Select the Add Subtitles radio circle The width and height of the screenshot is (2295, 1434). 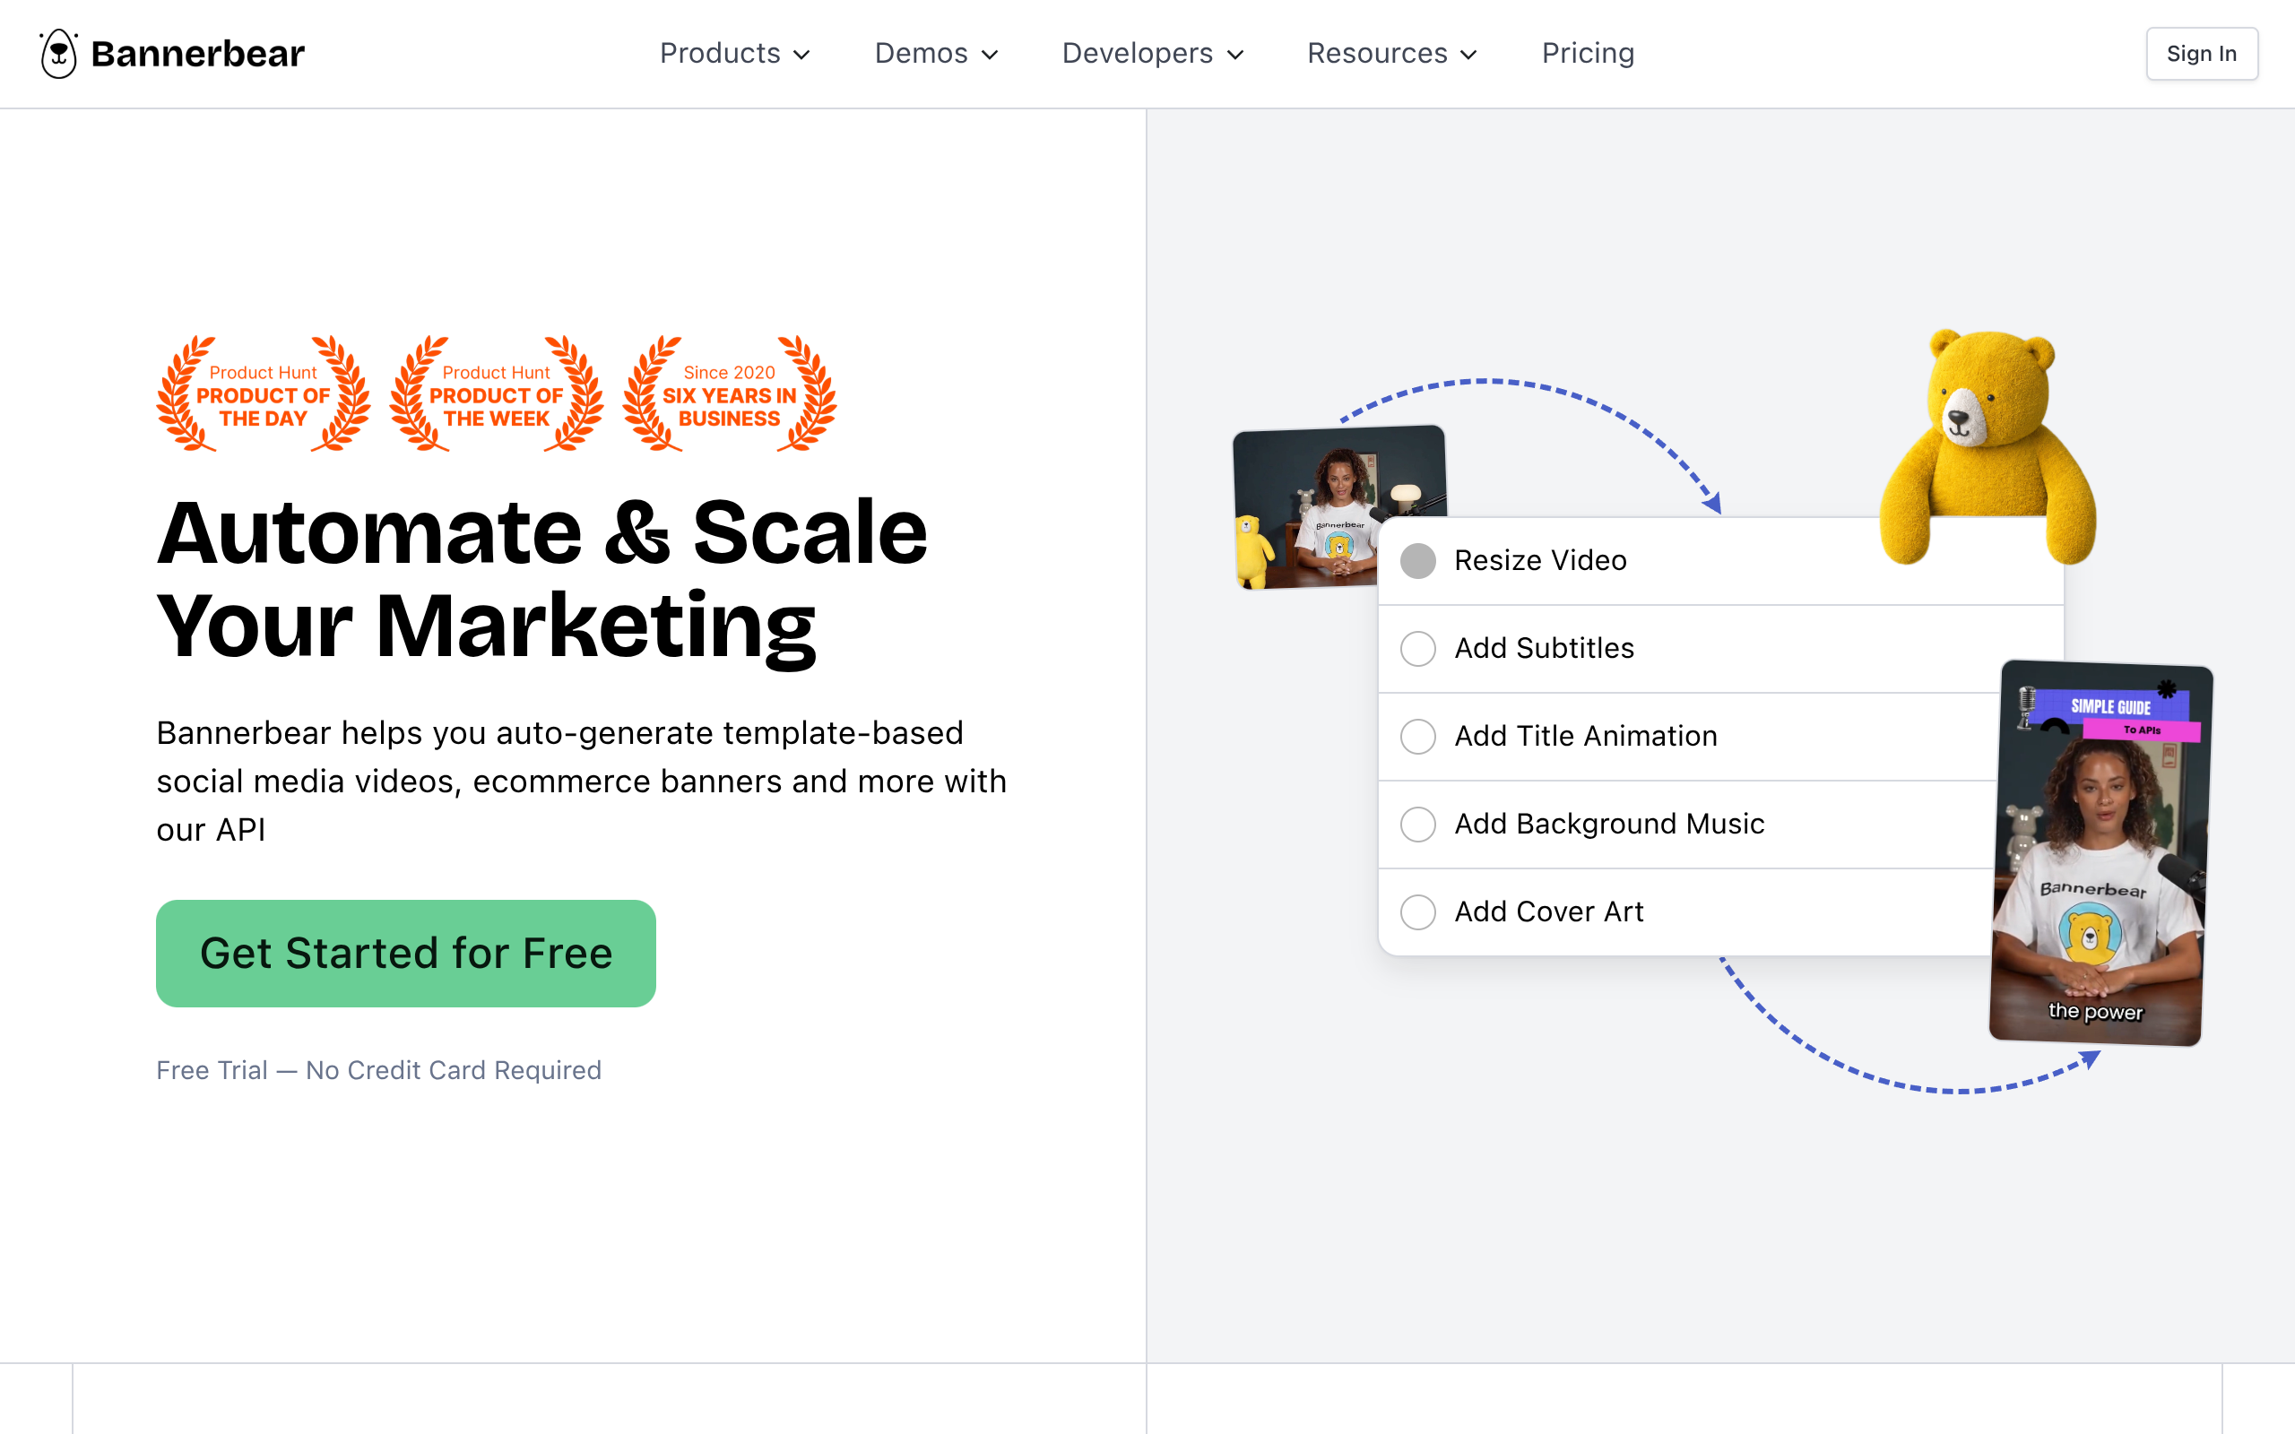(1417, 649)
